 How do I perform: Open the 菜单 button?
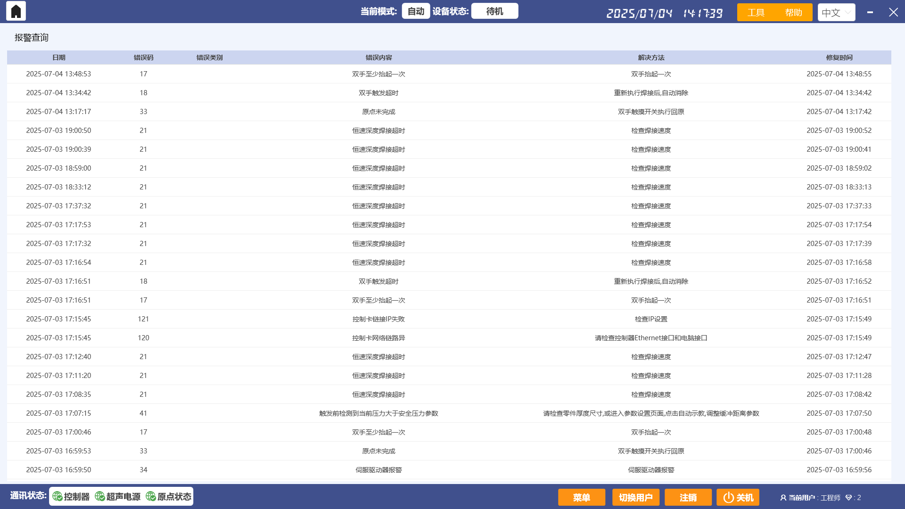click(582, 497)
